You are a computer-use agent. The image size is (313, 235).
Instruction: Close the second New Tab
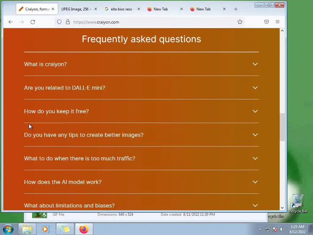tap(224, 9)
